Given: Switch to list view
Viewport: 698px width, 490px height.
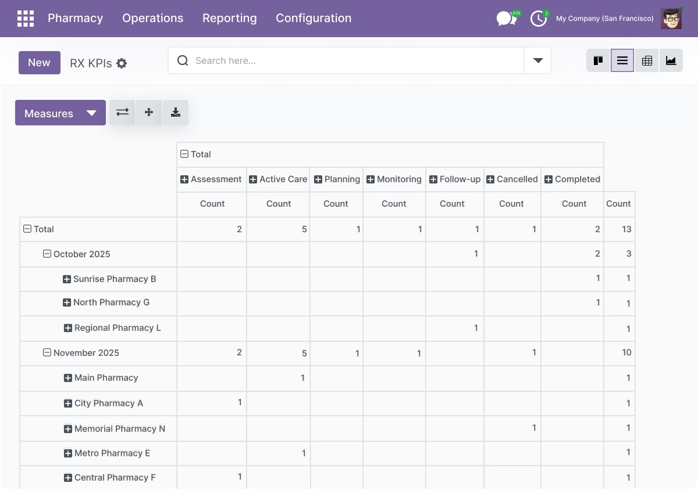Looking at the screenshot, I should pyautogui.click(x=622, y=60).
